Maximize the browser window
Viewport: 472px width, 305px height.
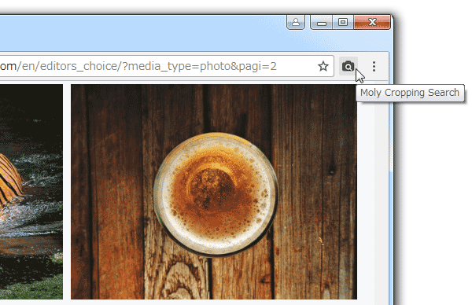point(343,22)
